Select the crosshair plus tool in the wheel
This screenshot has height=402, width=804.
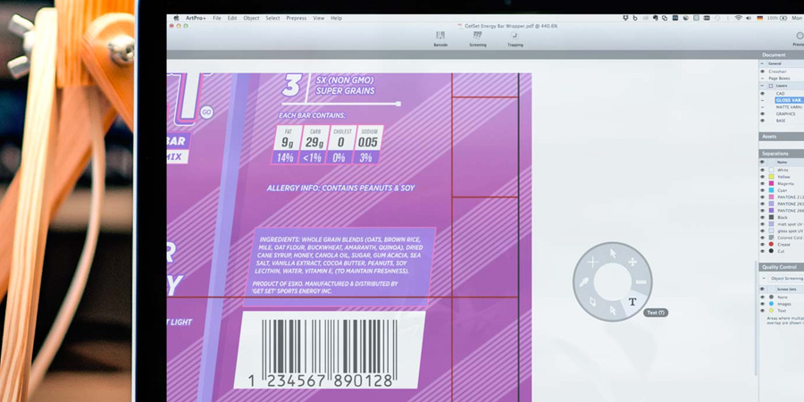[x=593, y=262]
